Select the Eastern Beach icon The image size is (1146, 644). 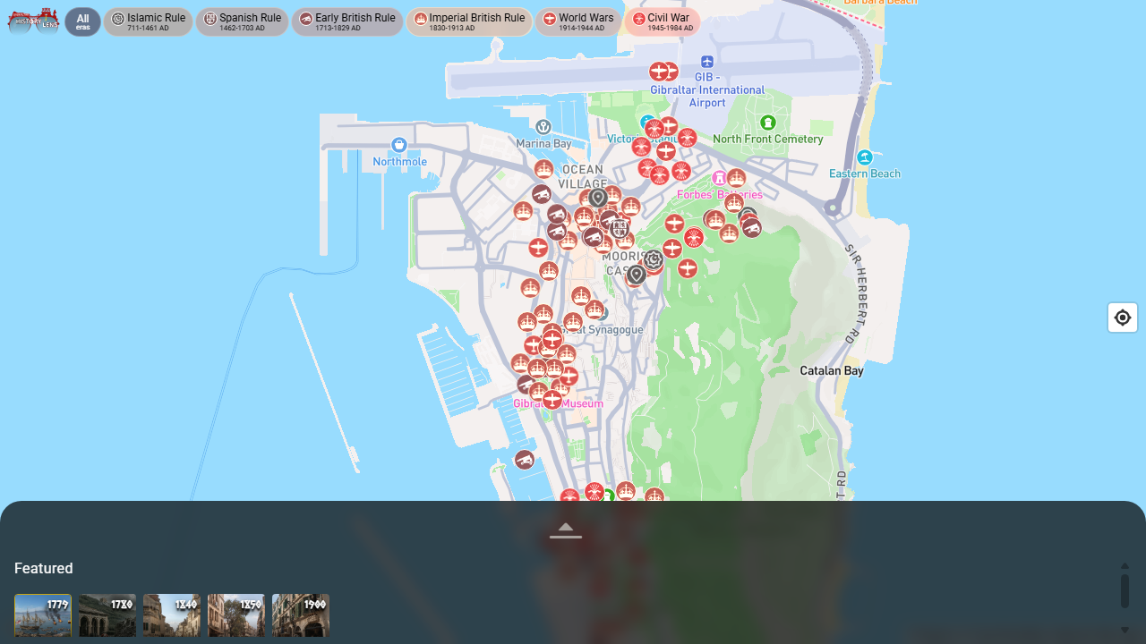864,157
